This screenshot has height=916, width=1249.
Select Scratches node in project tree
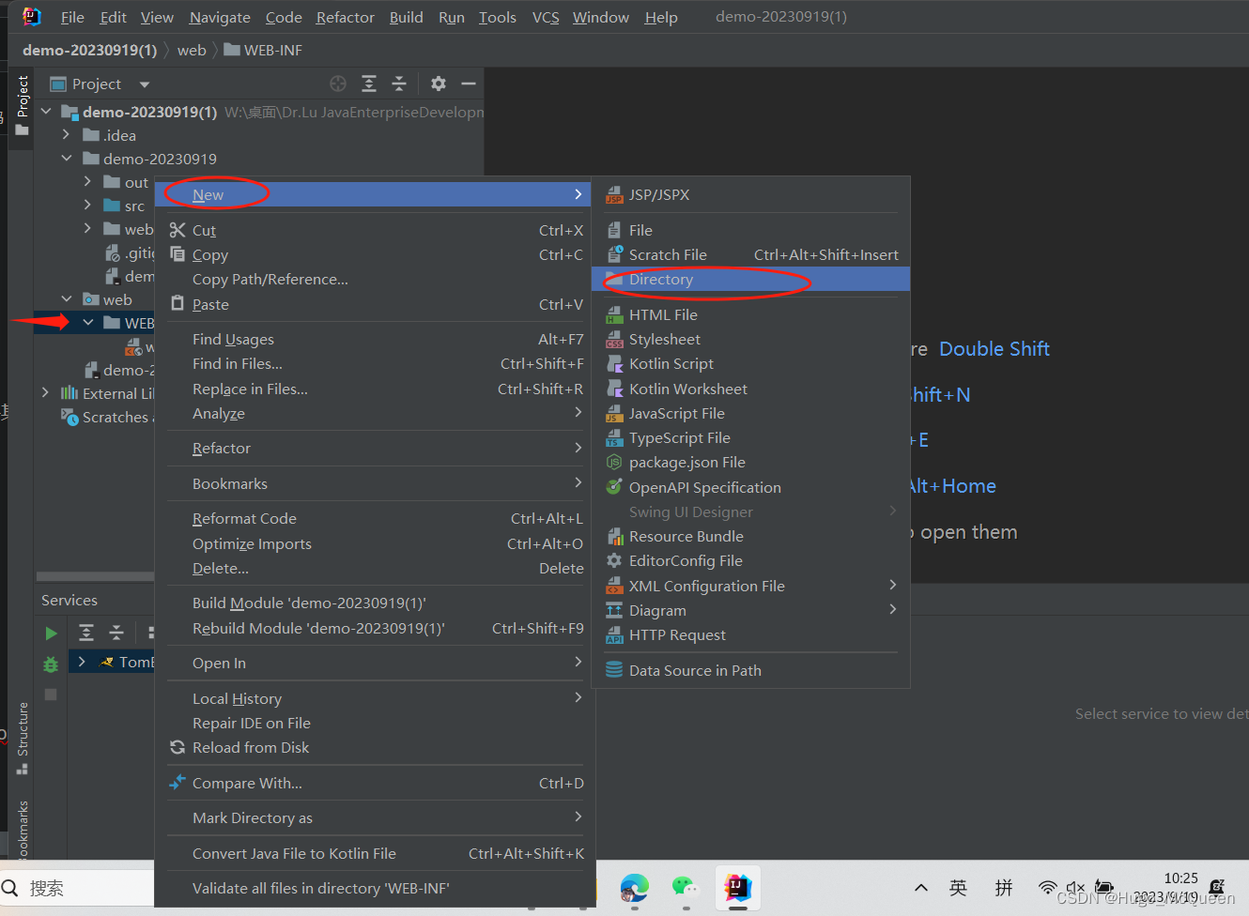106,417
